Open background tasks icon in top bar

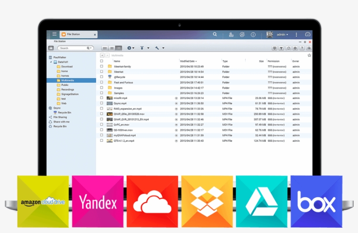point(231,34)
